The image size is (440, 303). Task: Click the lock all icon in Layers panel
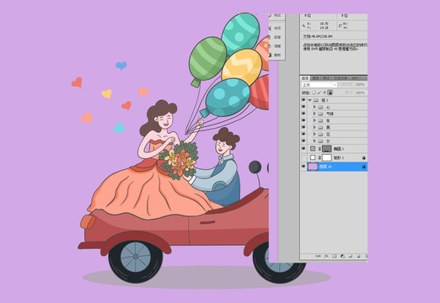pyautogui.click(x=330, y=93)
